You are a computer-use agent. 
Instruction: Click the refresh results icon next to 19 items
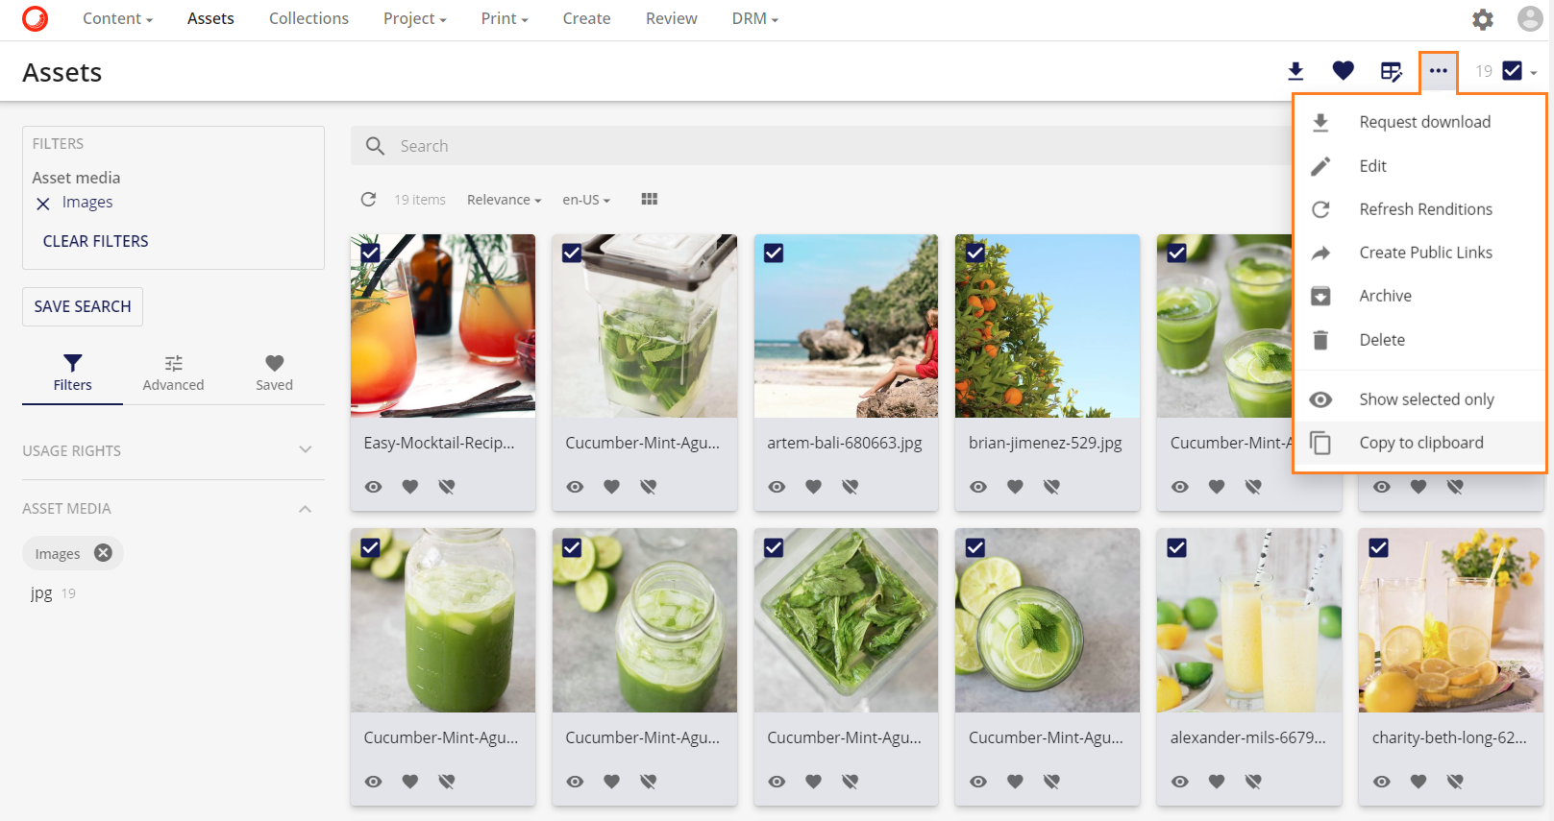[368, 200]
